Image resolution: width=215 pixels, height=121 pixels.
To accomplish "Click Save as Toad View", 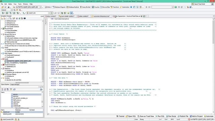I will coord(145,116).
